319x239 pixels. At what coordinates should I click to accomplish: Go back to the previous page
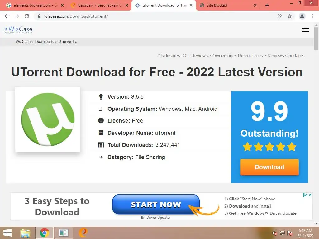[x=7, y=16]
